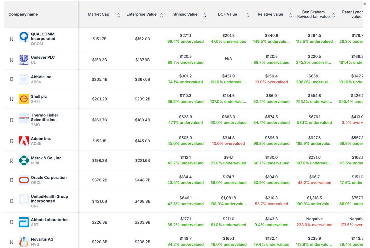Click the Unilever PLC logo
Image resolution: width=370 pixels, height=248 pixels.
click(x=23, y=60)
